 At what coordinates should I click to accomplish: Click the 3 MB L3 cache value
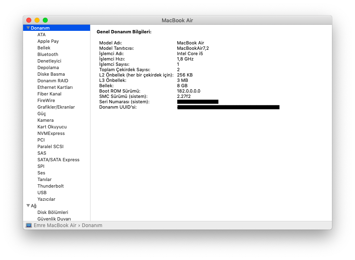point(183,80)
